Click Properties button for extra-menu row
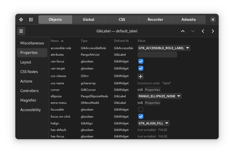This screenshot has width=234, height=156. tap(152, 103)
